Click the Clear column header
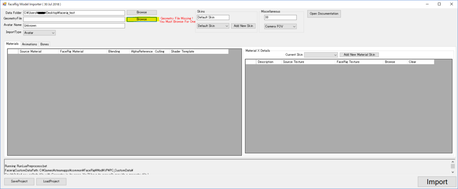This screenshot has height=189, width=458. [x=420, y=62]
